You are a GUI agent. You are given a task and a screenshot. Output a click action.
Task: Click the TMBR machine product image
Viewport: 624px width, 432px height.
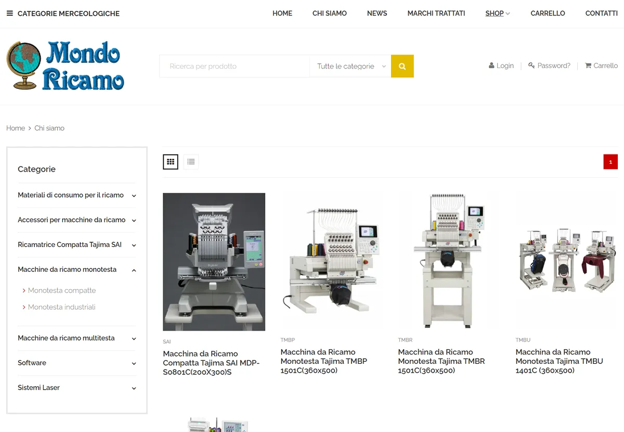click(449, 261)
